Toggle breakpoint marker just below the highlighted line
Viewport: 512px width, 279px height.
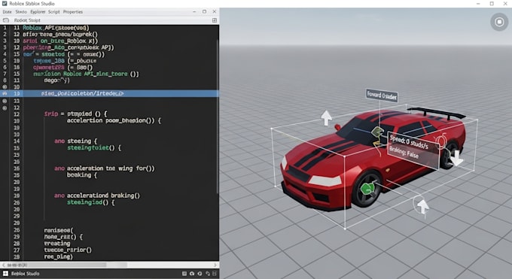(5, 101)
